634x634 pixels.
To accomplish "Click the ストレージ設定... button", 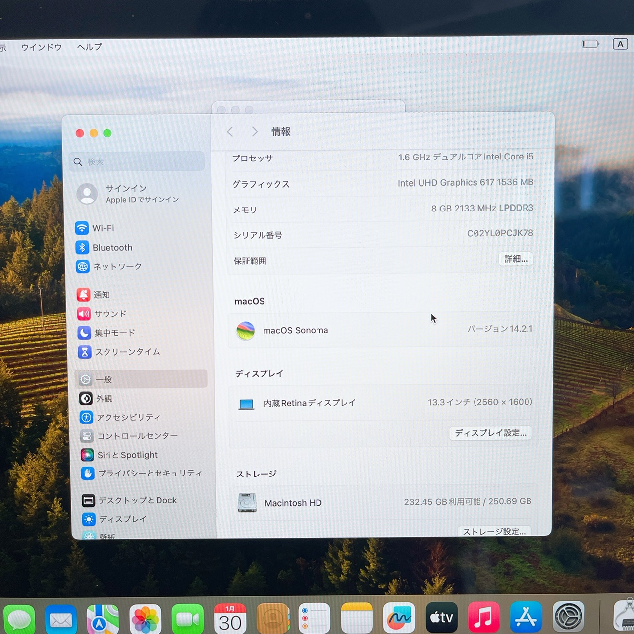I will (x=494, y=531).
